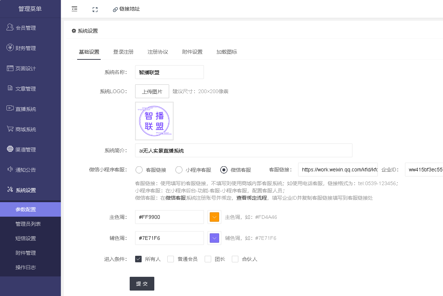Focus the 系统简介 input field

coord(244,150)
